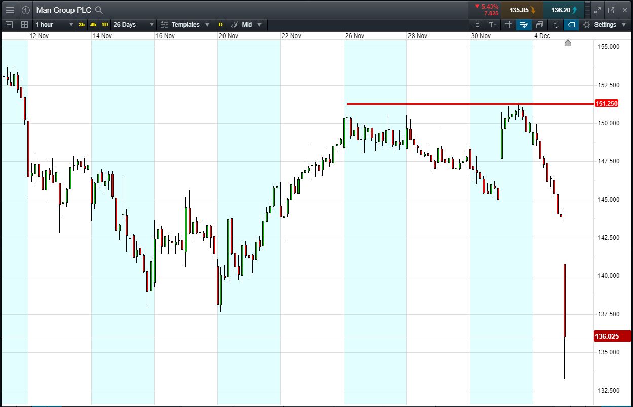
Task: Click the 147.500 price axis label
Action: tap(608, 161)
